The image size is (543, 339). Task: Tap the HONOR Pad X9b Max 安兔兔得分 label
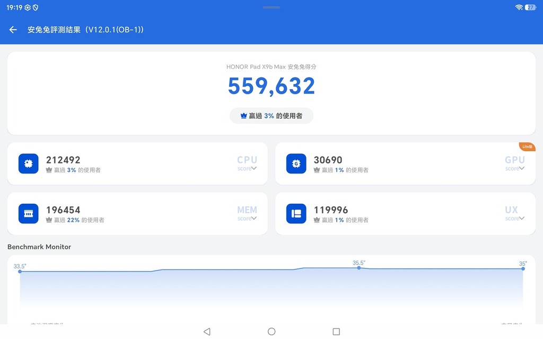click(271, 66)
